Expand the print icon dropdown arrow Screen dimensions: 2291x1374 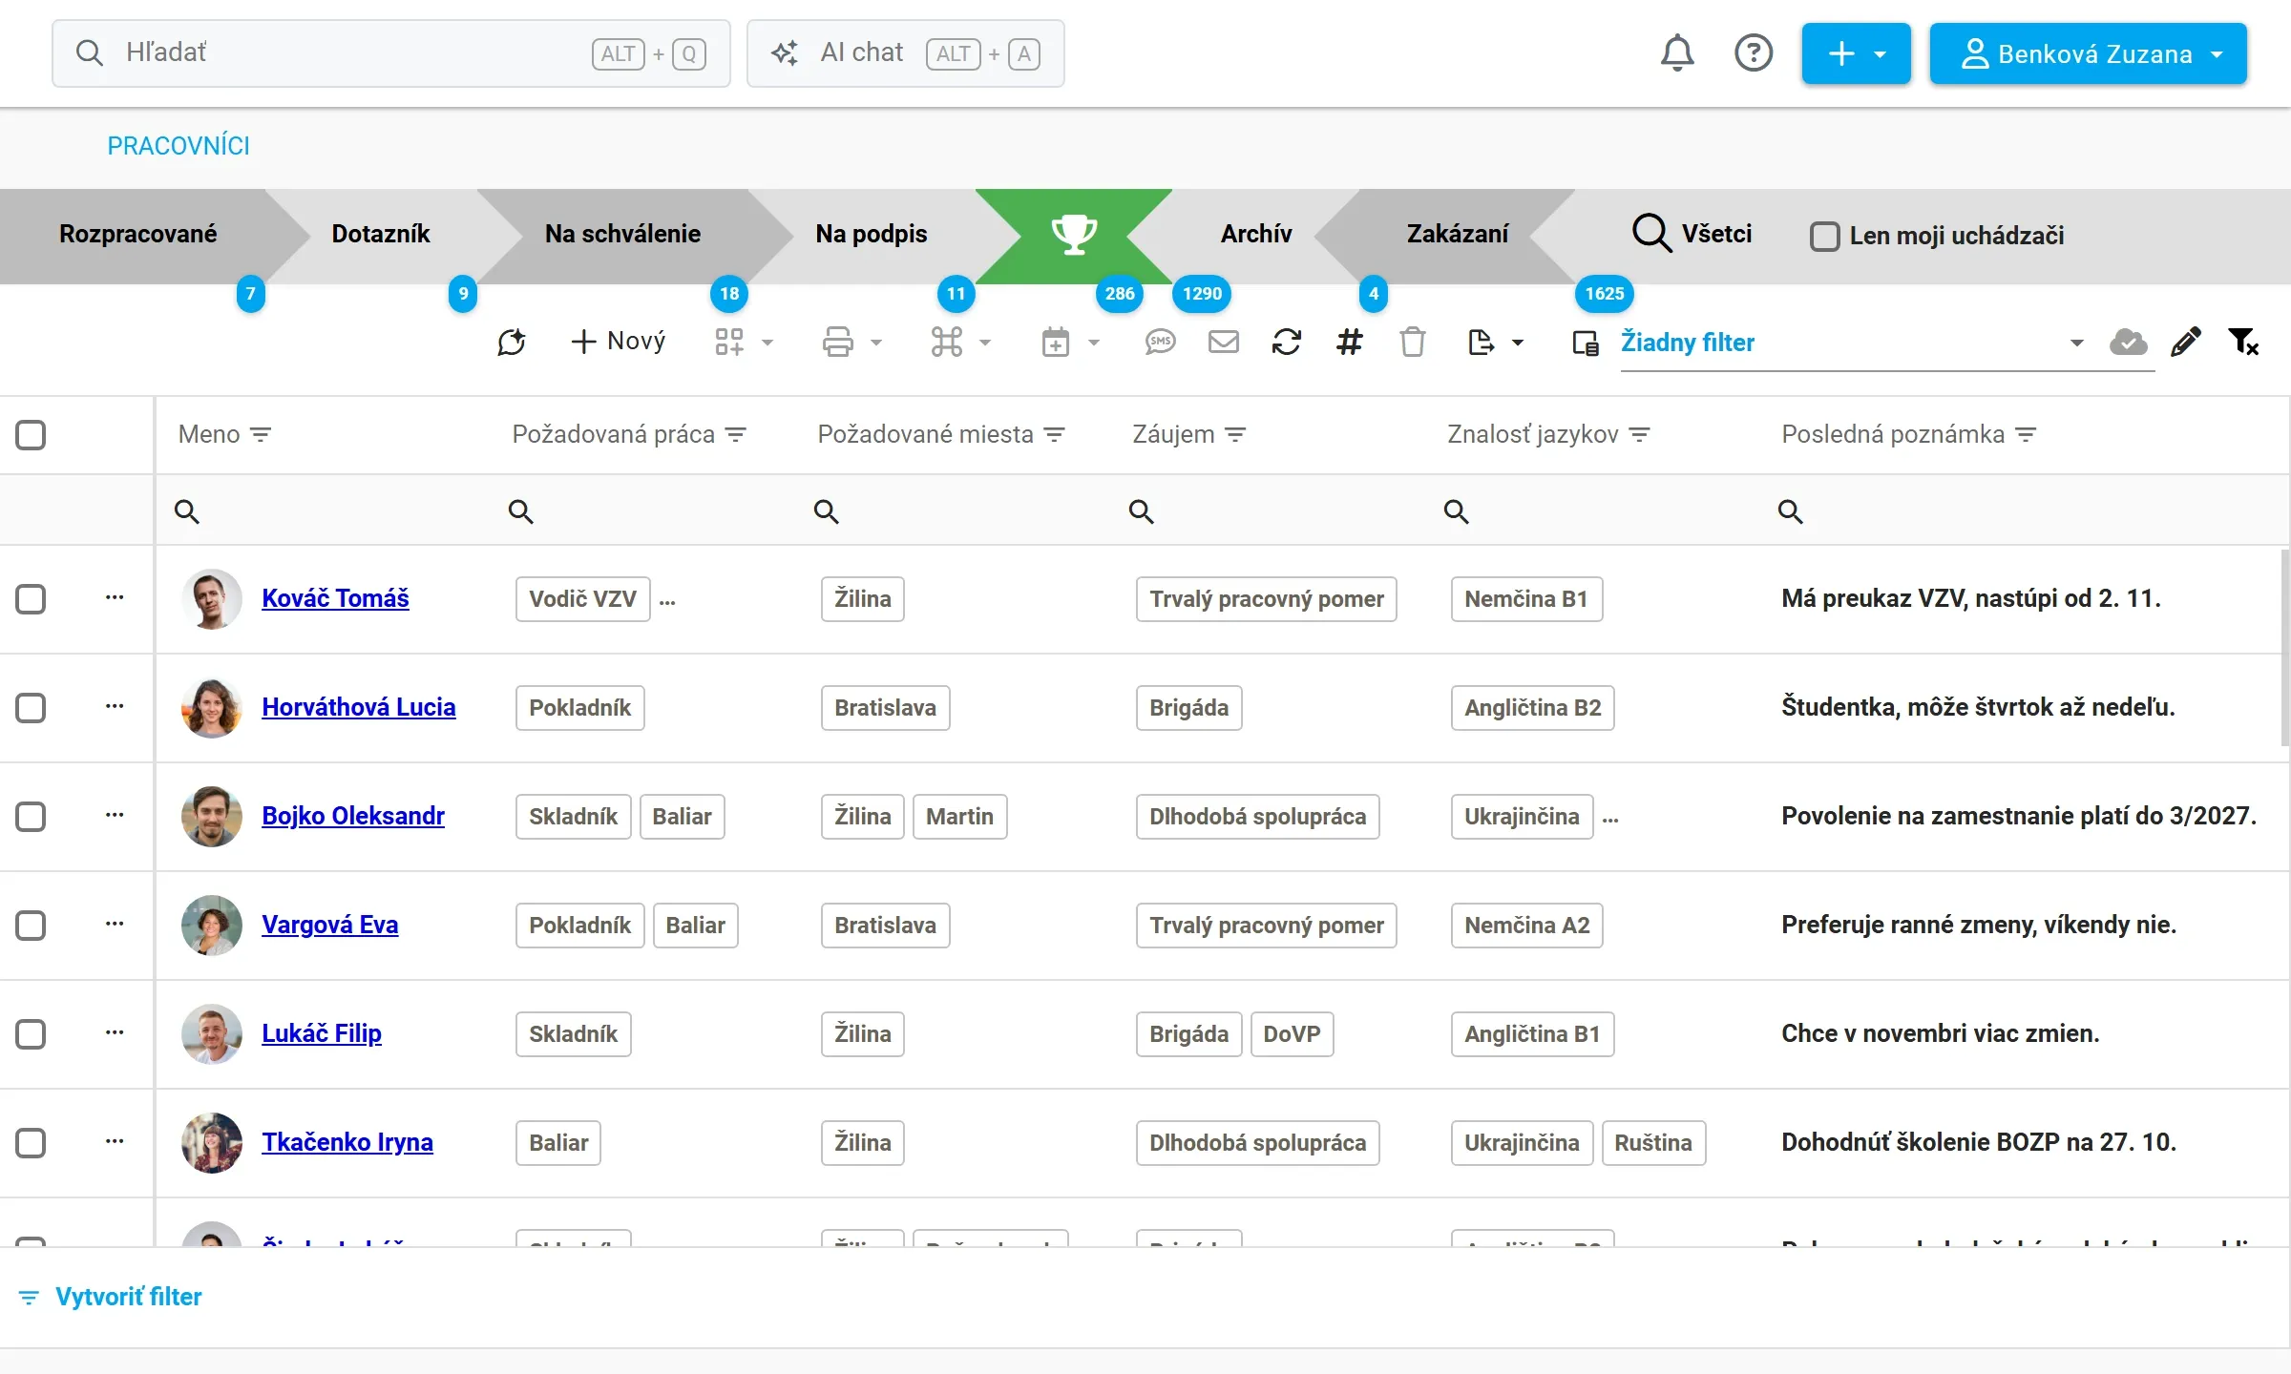(x=875, y=343)
